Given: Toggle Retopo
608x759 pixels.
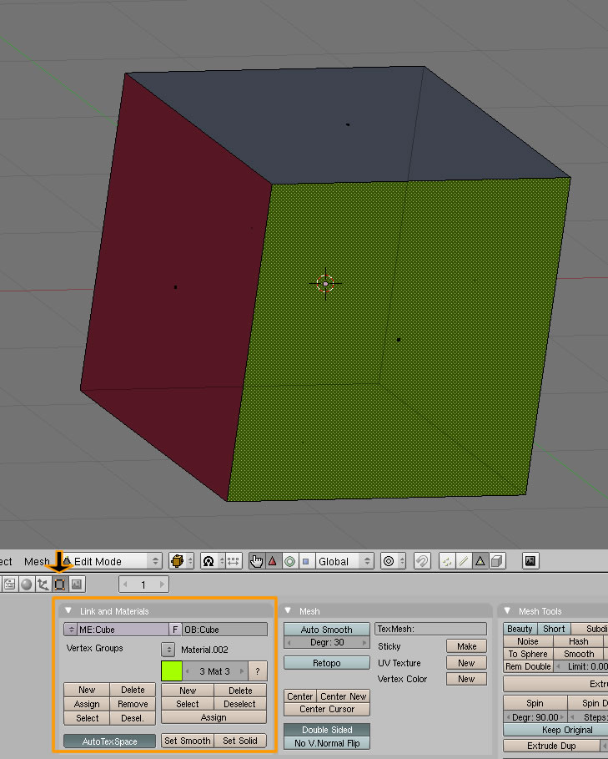Looking at the screenshot, I should (x=327, y=663).
